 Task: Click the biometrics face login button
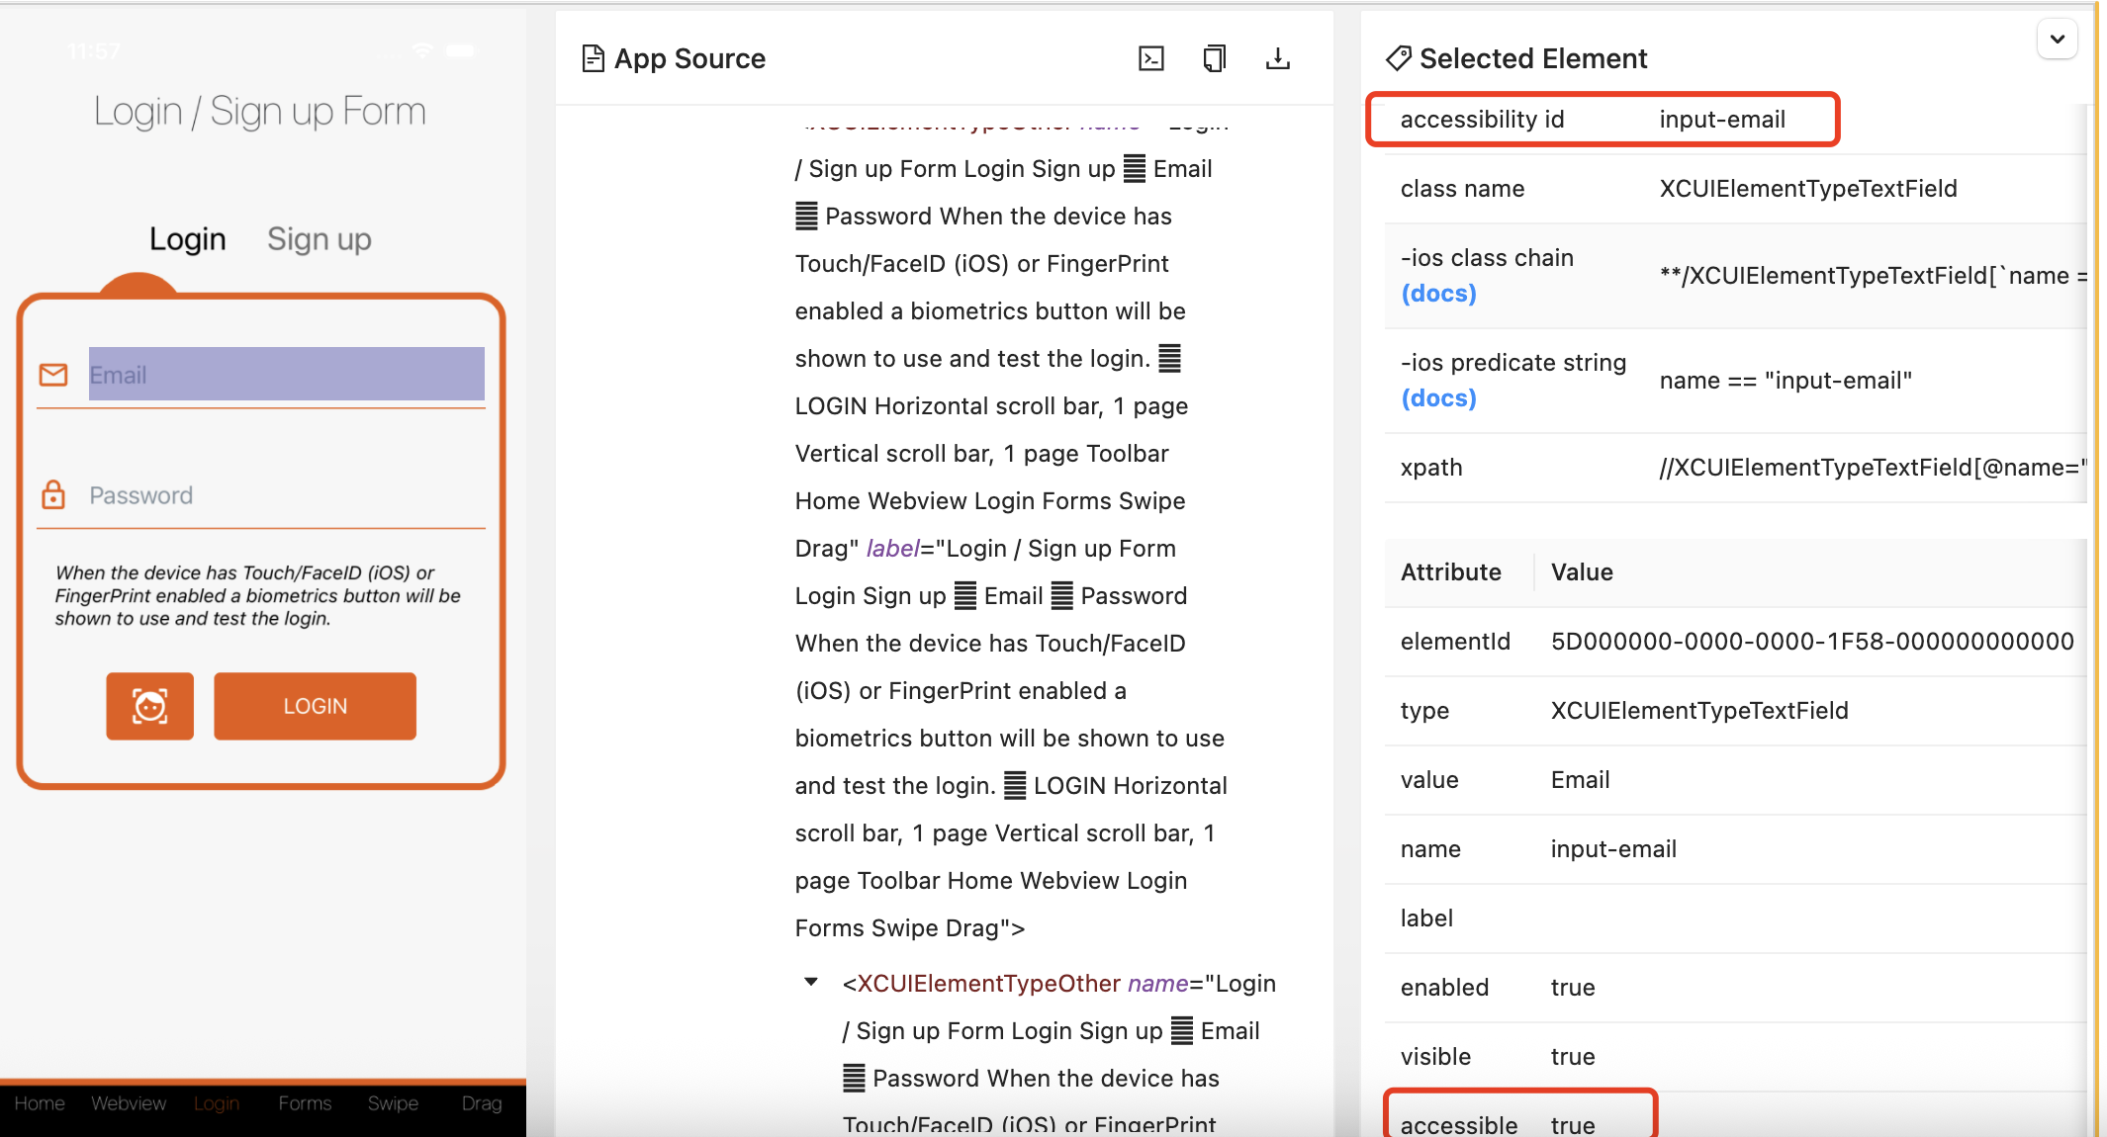(x=150, y=706)
